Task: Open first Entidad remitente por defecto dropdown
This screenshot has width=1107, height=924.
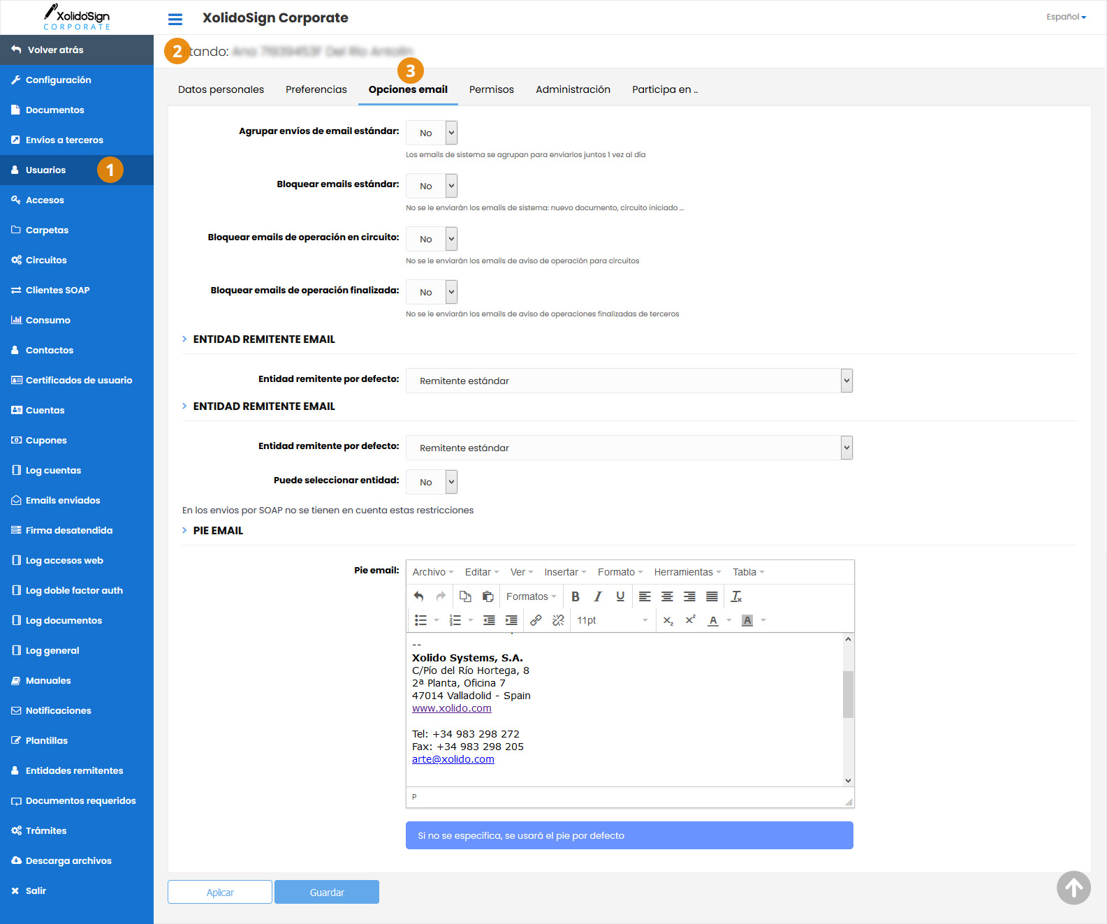Action: [629, 381]
